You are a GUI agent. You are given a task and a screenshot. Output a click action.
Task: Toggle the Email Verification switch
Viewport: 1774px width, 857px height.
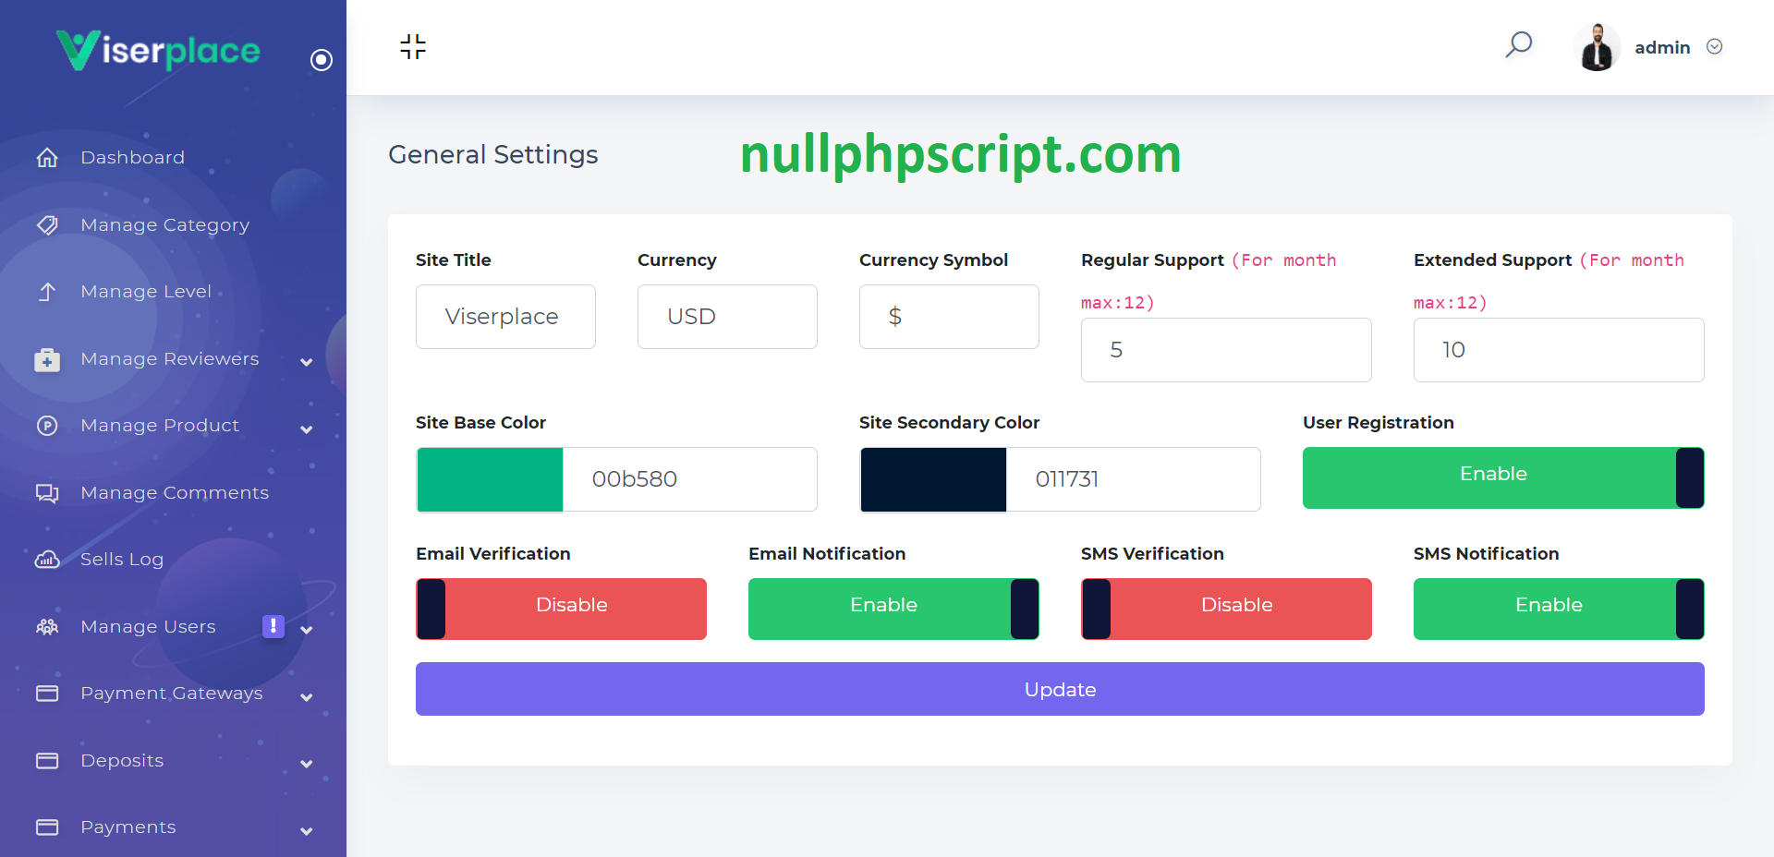point(561,609)
